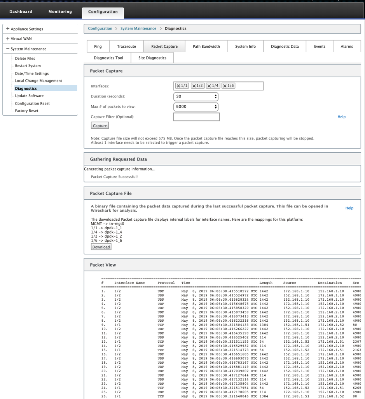
Task: Switch to the Traceroute tab
Action: coord(126,47)
